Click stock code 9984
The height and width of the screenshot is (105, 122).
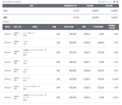click(x=25, y=89)
